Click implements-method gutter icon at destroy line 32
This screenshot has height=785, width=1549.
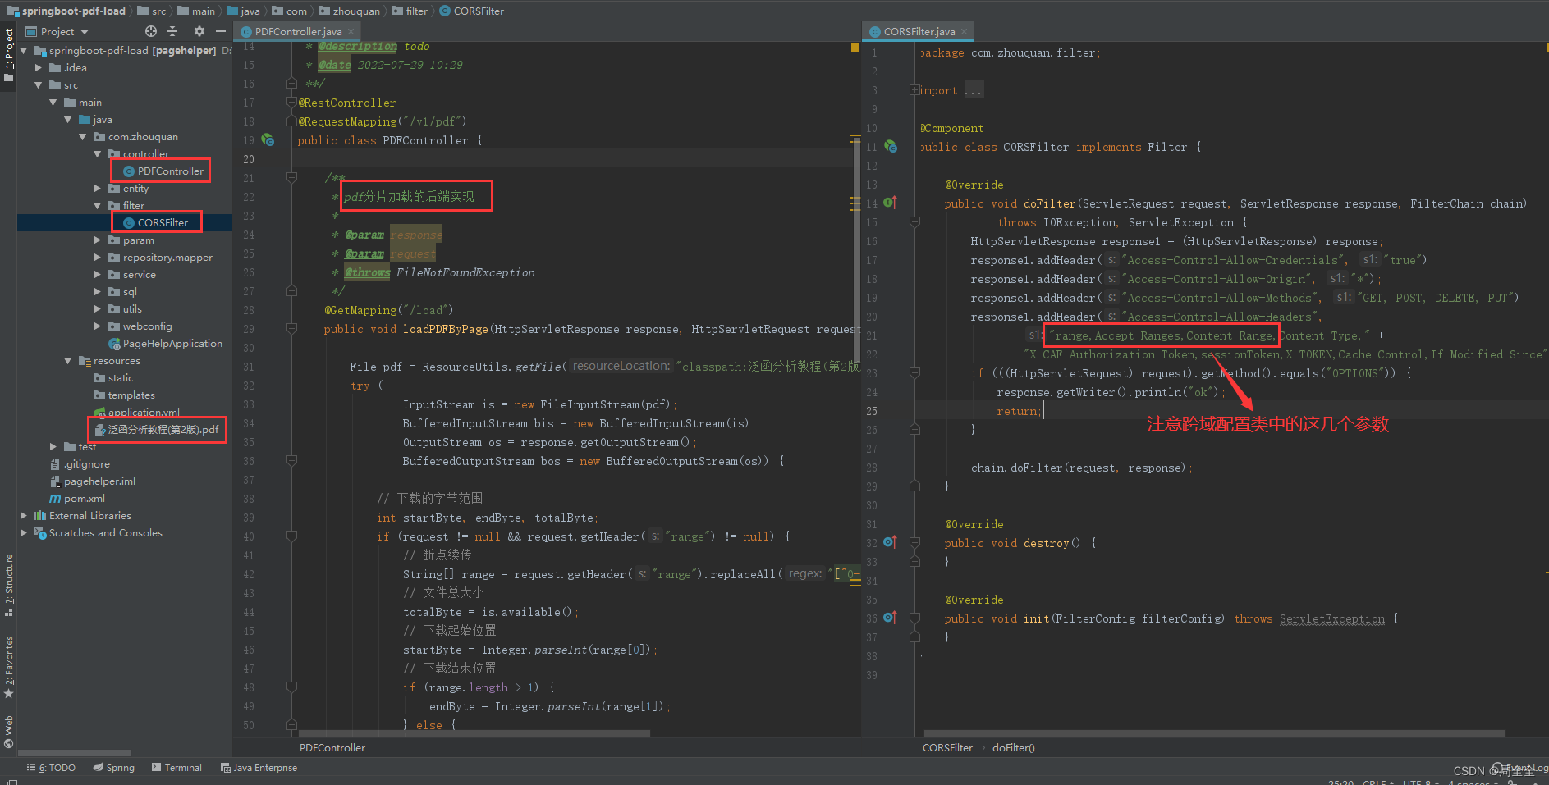pyautogui.click(x=891, y=542)
